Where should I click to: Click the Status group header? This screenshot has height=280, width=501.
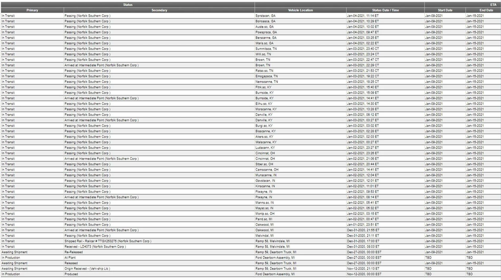pyautogui.click(x=128, y=5)
